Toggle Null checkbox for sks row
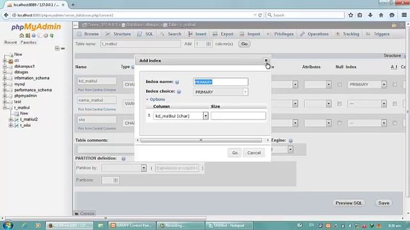Screen dimensions: 410x230 [340, 123]
